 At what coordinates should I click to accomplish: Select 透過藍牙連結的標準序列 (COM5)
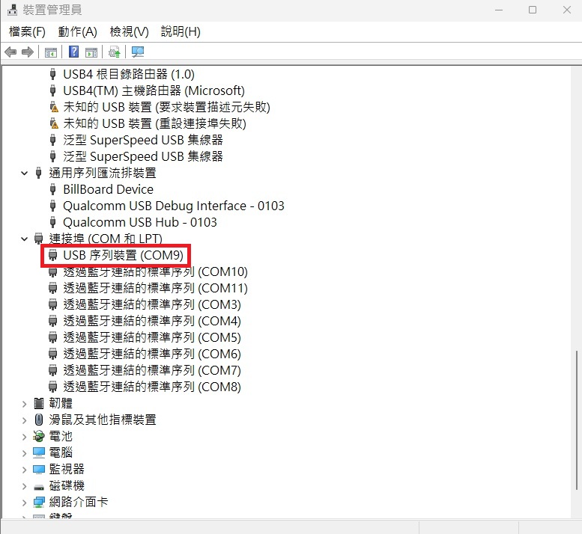152,337
